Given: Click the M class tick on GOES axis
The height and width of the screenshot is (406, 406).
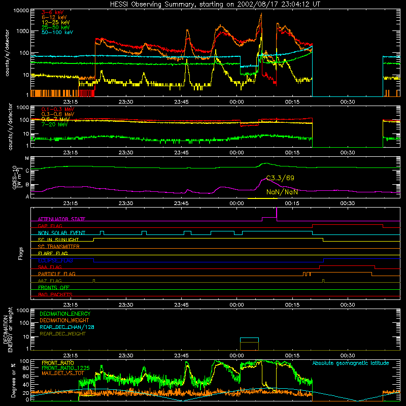Looking at the screenshot, I should coord(27,158).
